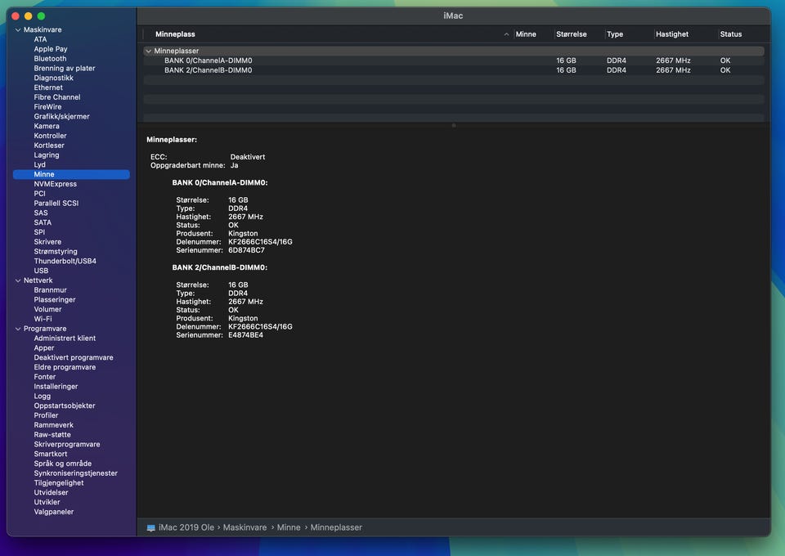This screenshot has width=785, height=556.
Task: Select the highlighted Minne item
Action: click(71, 175)
